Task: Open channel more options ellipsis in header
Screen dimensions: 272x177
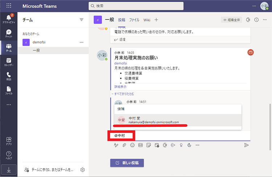Action: pos(265,20)
